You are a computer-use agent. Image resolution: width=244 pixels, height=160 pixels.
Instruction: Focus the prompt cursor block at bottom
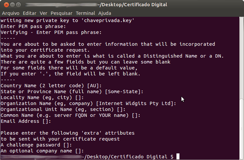coord(178,156)
